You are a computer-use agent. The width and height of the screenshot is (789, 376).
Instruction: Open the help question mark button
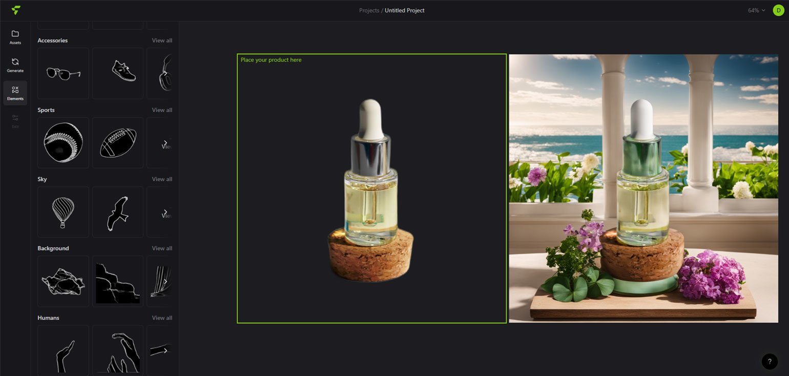(x=769, y=361)
